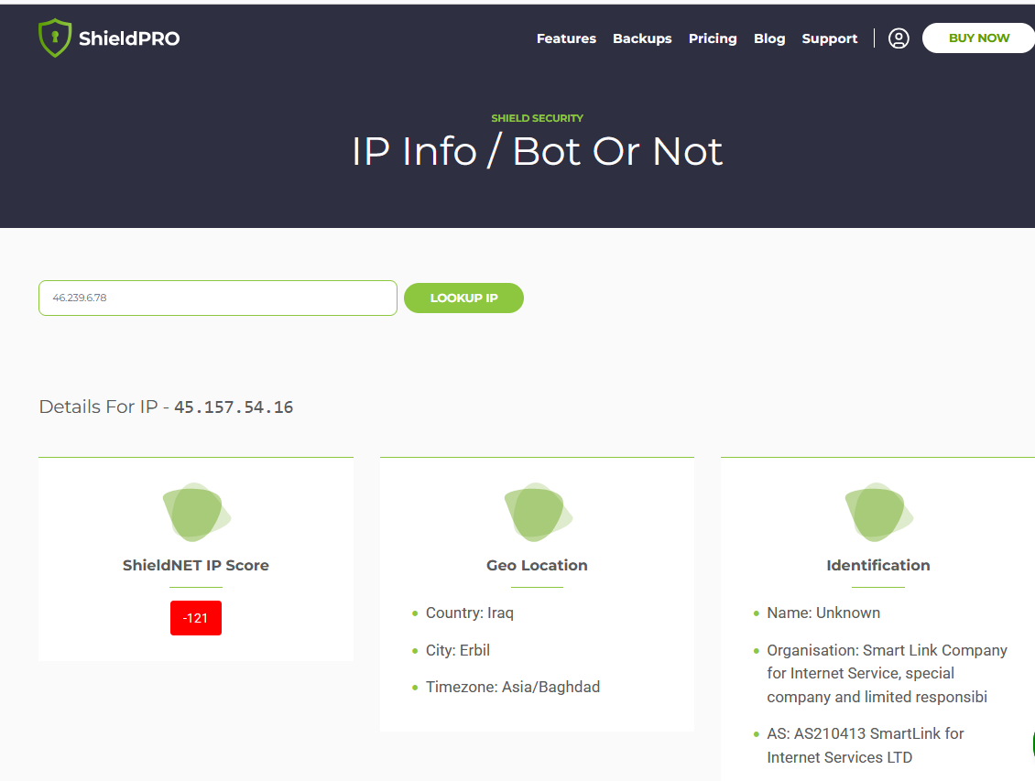This screenshot has height=781, width=1035.
Task: Click Timezone: Asia/Baghdad entry
Action: 513,688
